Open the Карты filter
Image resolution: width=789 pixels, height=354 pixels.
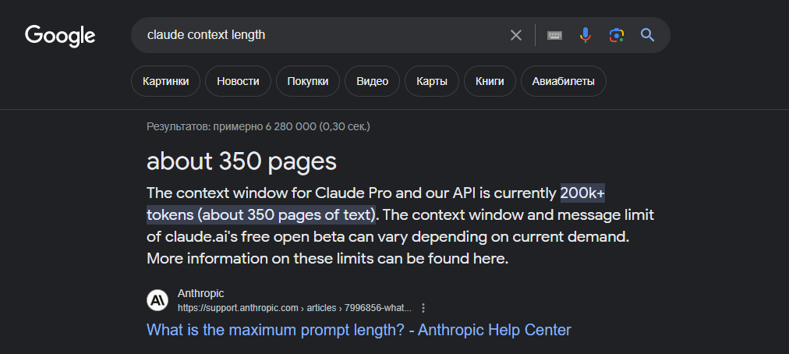[x=432, y=81]
